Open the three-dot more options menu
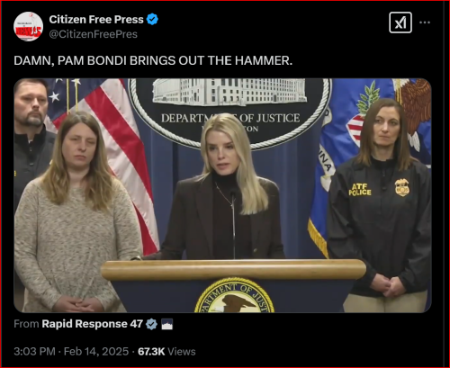Viewport: 450px width, 368px height. click(425, 22)
